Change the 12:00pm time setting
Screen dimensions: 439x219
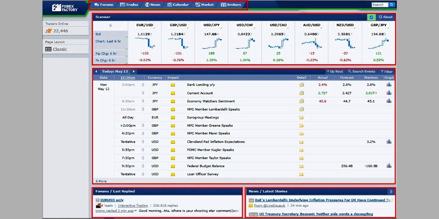coord(128,78)
